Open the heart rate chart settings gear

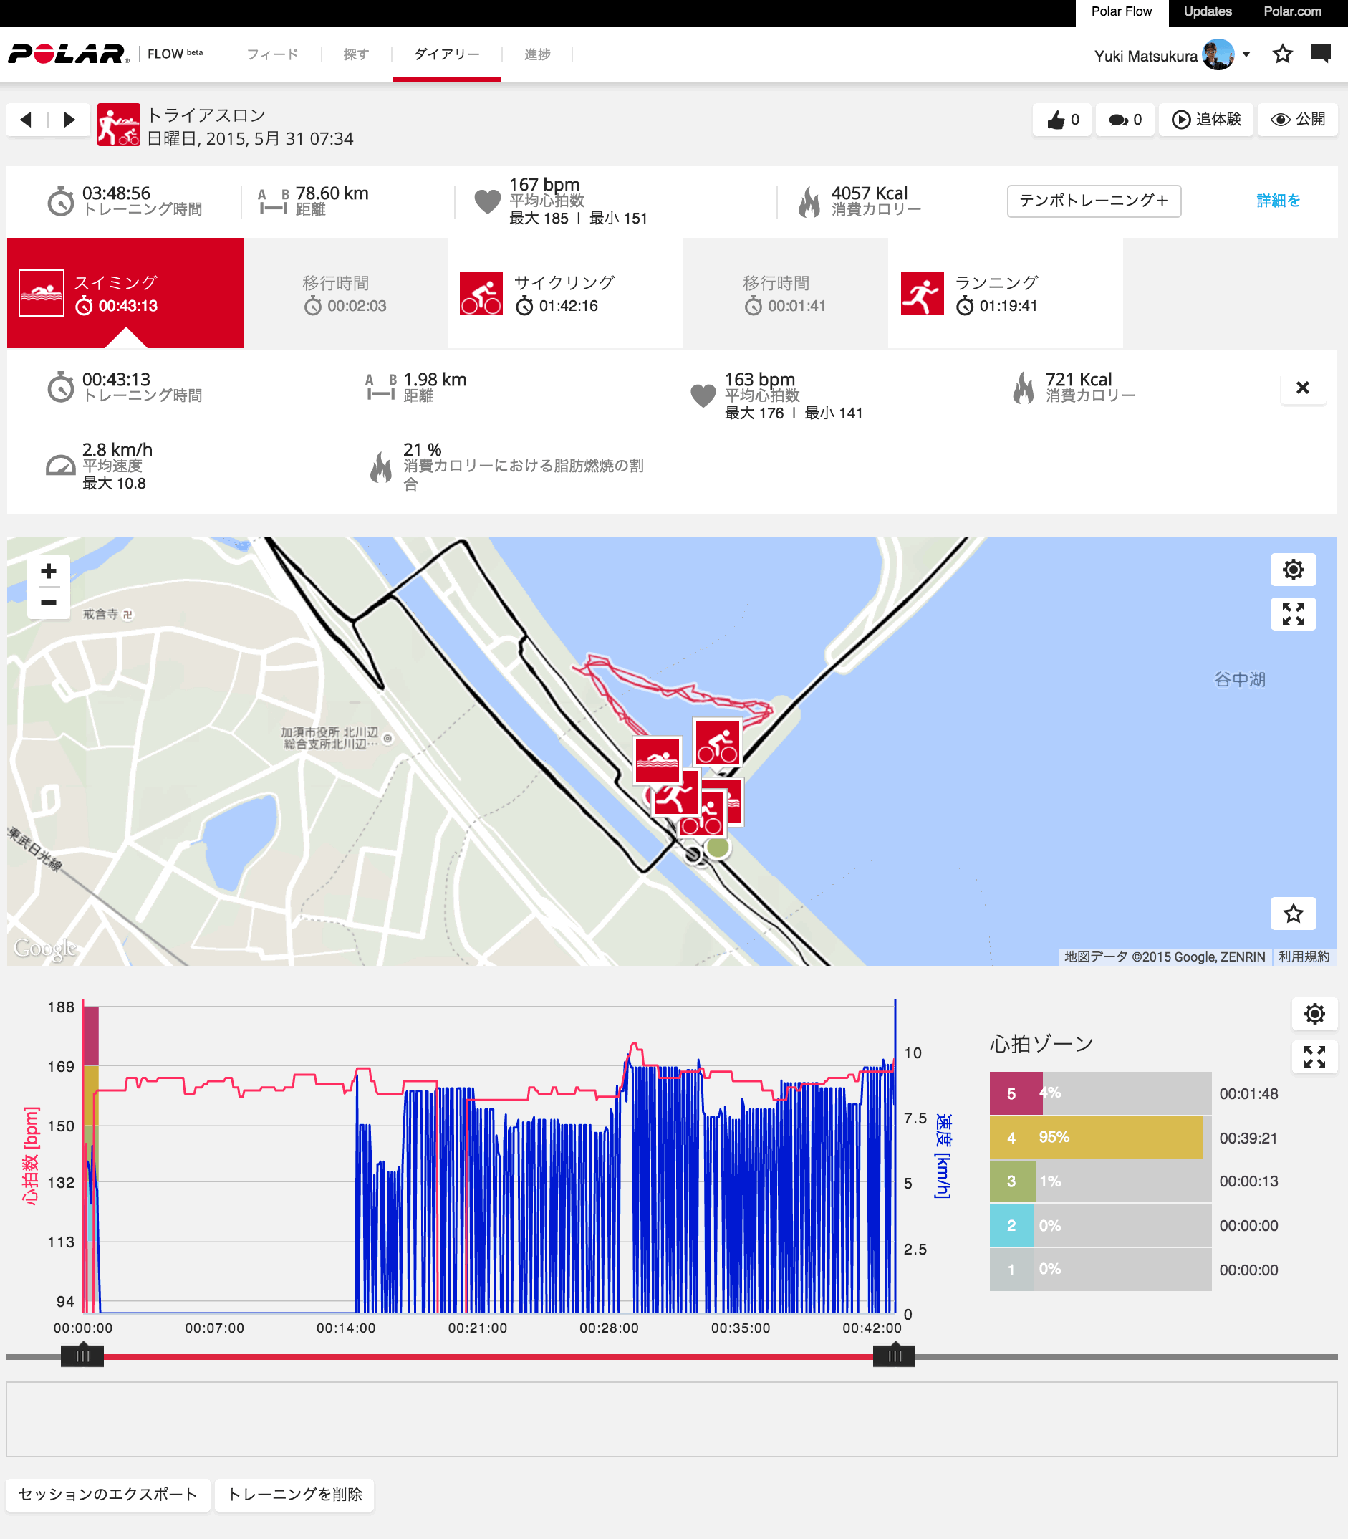click(x=1314, y=1014)
